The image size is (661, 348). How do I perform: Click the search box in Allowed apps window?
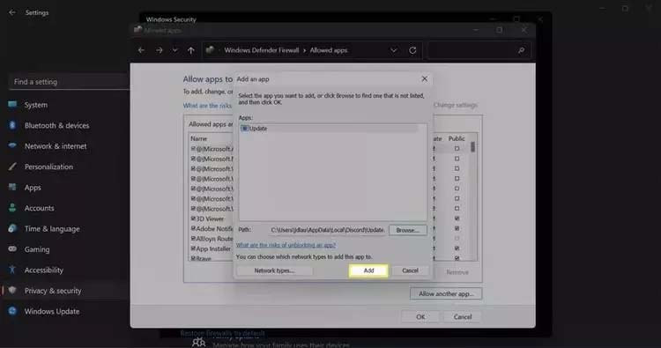pyautogui.click(x=479, y=50)
